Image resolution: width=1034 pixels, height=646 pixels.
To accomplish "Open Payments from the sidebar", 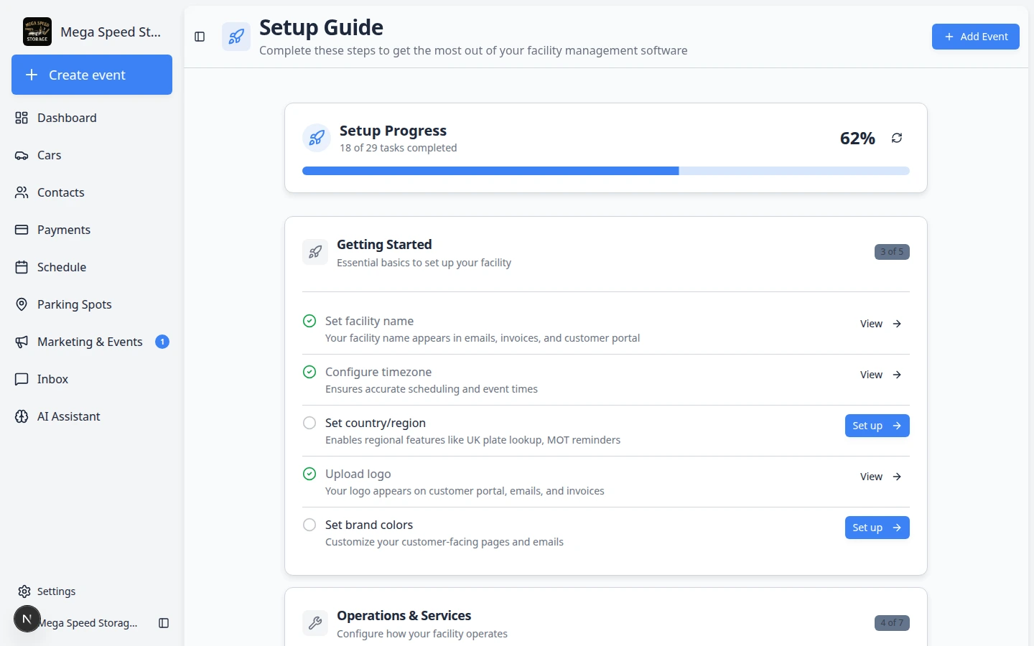I will coord(92,230).
